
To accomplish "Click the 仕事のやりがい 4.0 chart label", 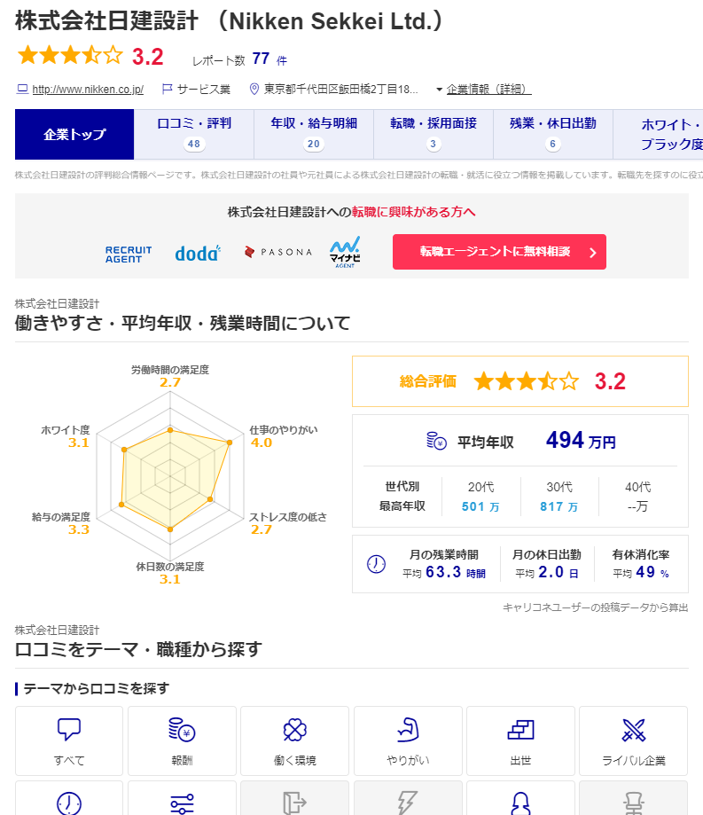I will 283,436.
